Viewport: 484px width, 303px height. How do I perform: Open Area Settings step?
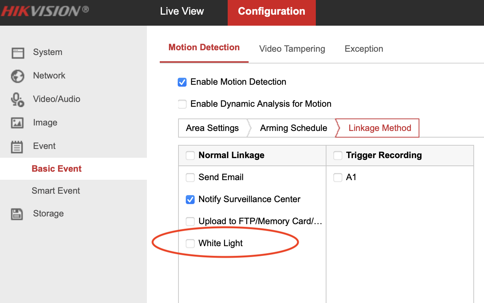(x=212, y=128)
